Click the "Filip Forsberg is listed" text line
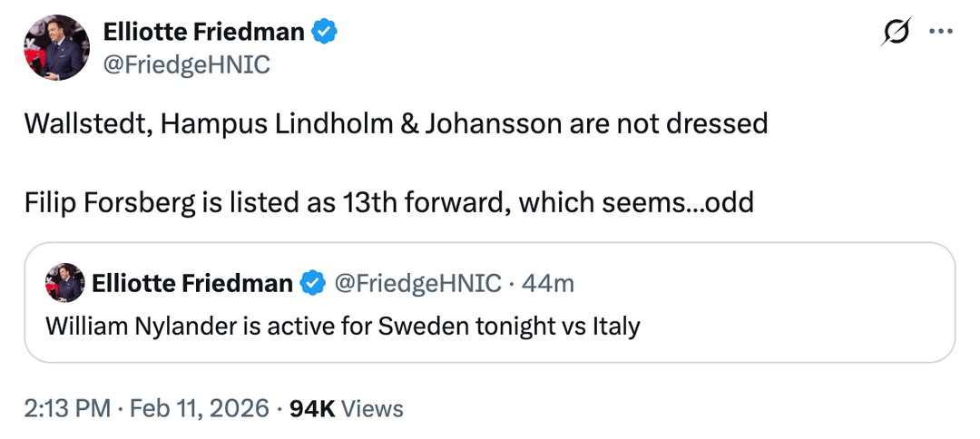Image resolution: width=980 pixels, height=439 pixels. click(389, 201)
